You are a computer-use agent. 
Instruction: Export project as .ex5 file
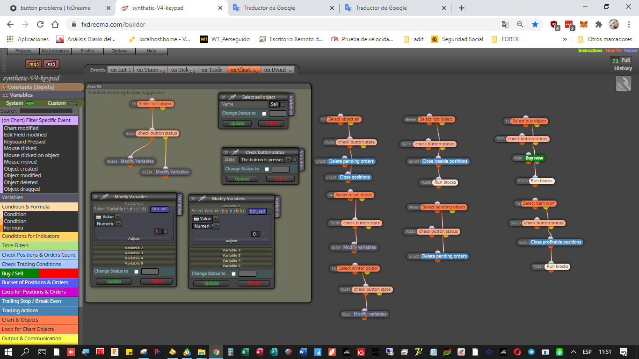51,64
